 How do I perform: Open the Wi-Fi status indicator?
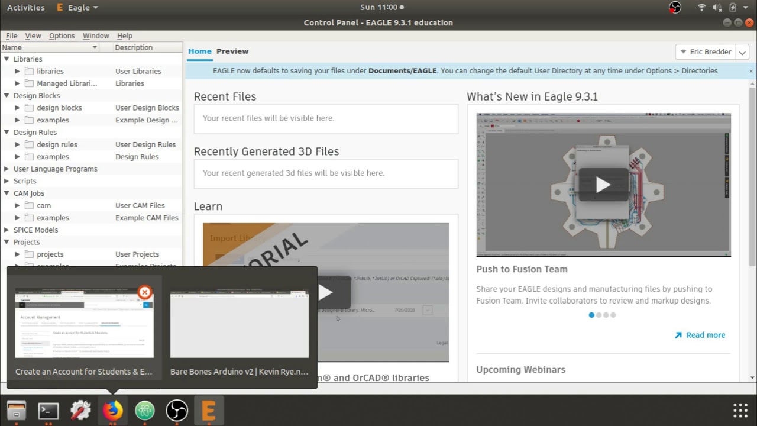coord(701,7)
